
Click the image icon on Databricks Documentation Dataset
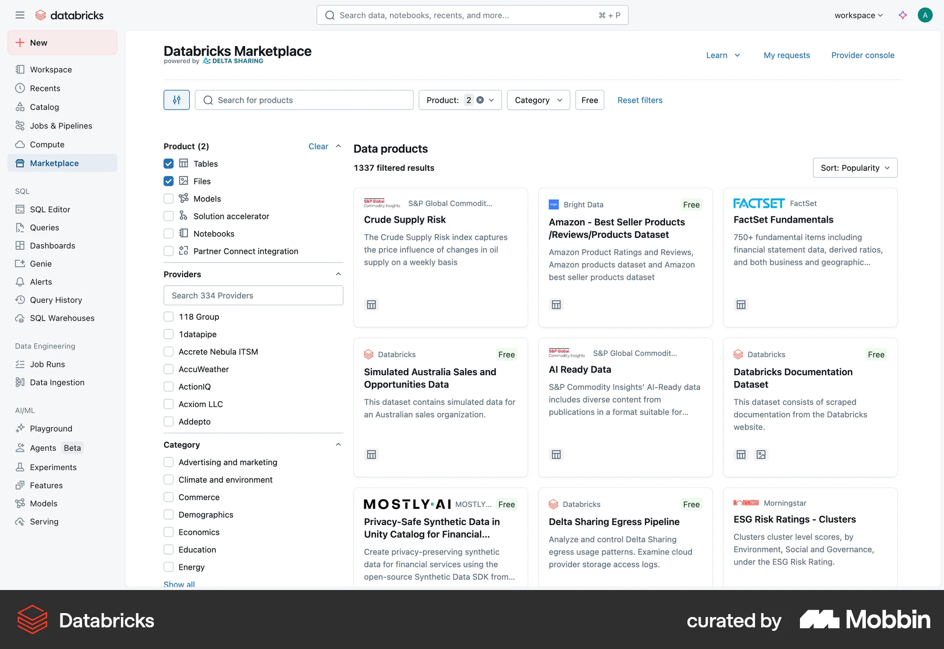[x=761, y=454]
